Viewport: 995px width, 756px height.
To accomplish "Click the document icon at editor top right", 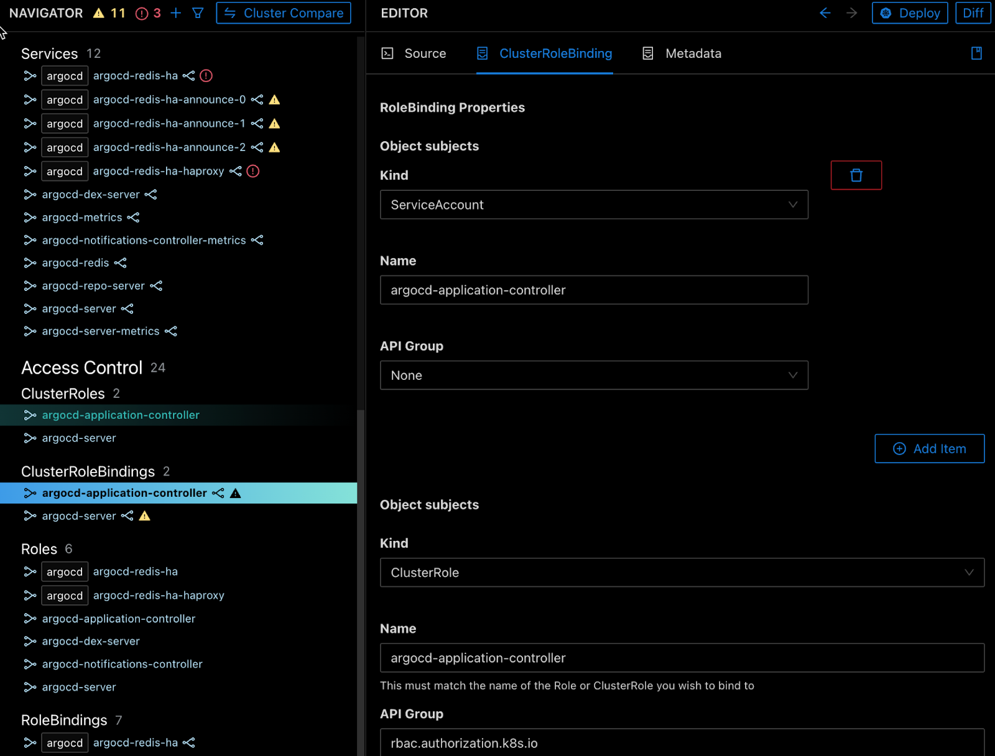I will click(x=976, y=53).
